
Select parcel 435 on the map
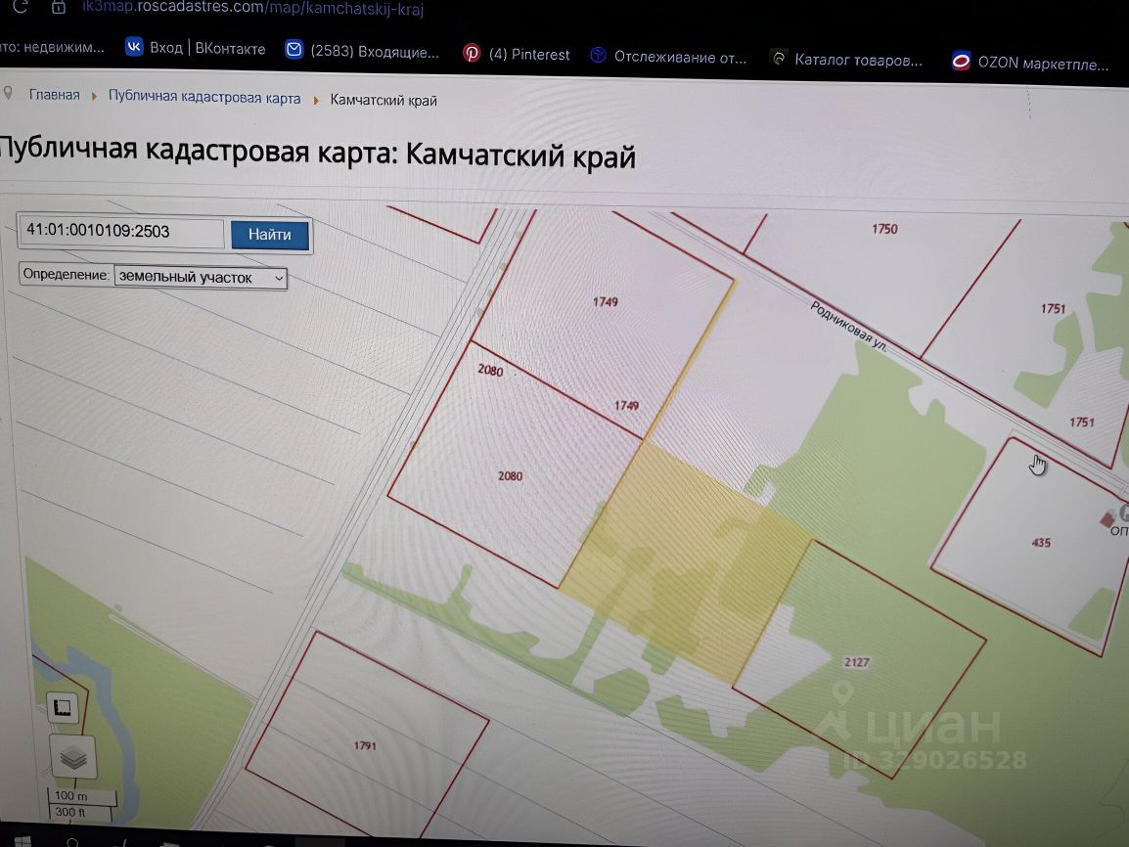1041,543
